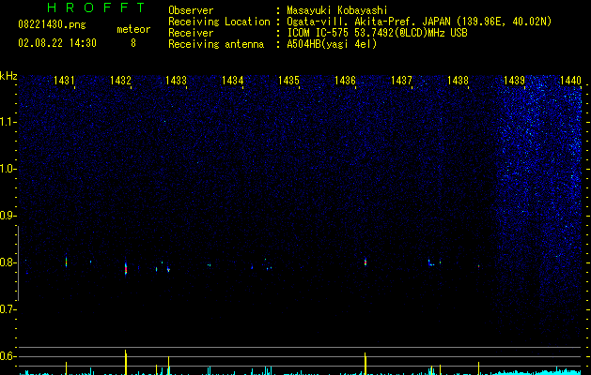Click the 0.8 kHz axis label
Screen dimensions: 591x375
[8, 262]
